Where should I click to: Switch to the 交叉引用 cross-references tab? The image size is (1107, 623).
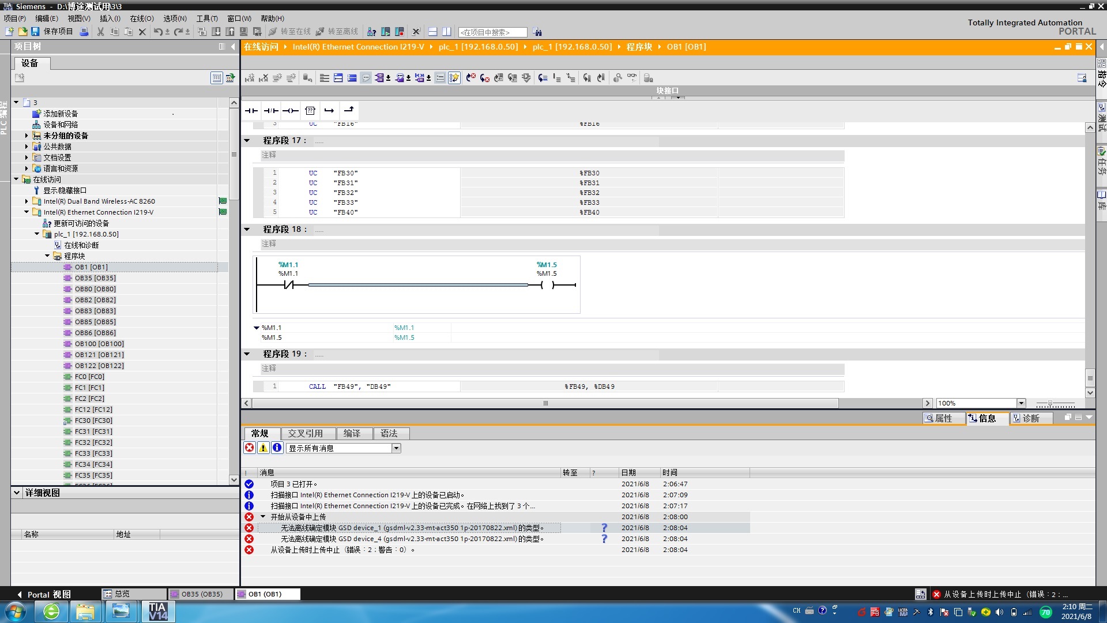305,433
